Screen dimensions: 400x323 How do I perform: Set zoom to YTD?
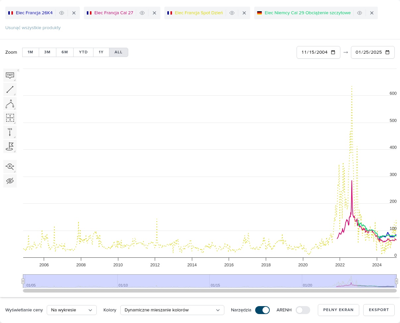(x=83, y=52)
